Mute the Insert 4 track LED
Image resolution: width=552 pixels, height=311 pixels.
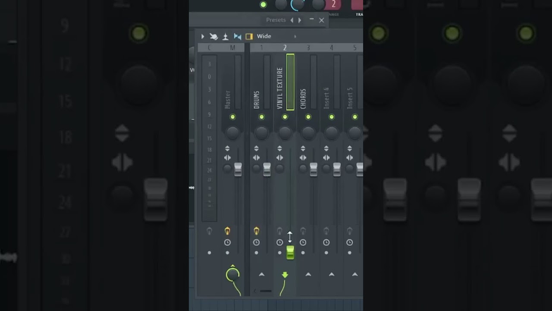(331, 117)
